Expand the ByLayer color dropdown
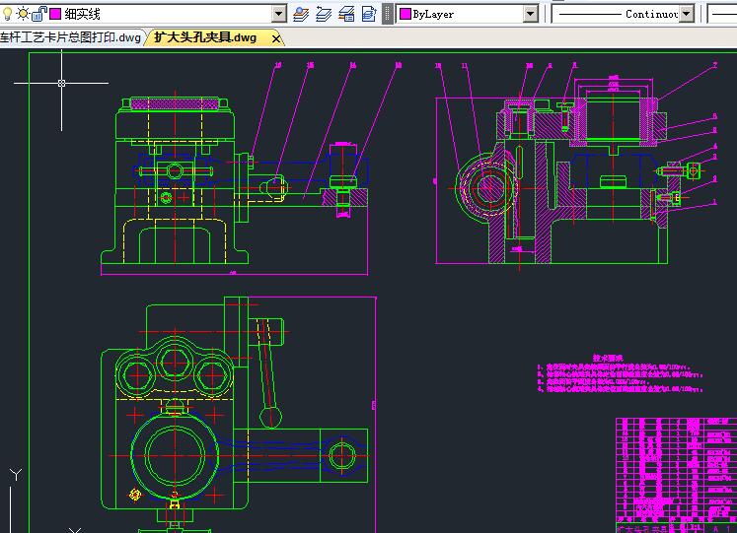737x533 pixels. (530, 14)
